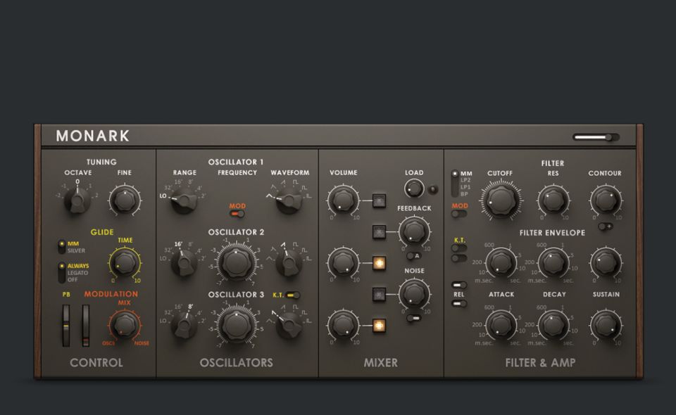Change the filter mode MM/LP2/LP1/BP selector
The image size is (676, 415).
(x=454, y=183)
